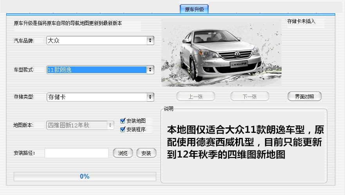Viewport: 345px width, 195px height.
Task: Click the 原车升级是指 intro description text
Action: [x=68, y=23]
